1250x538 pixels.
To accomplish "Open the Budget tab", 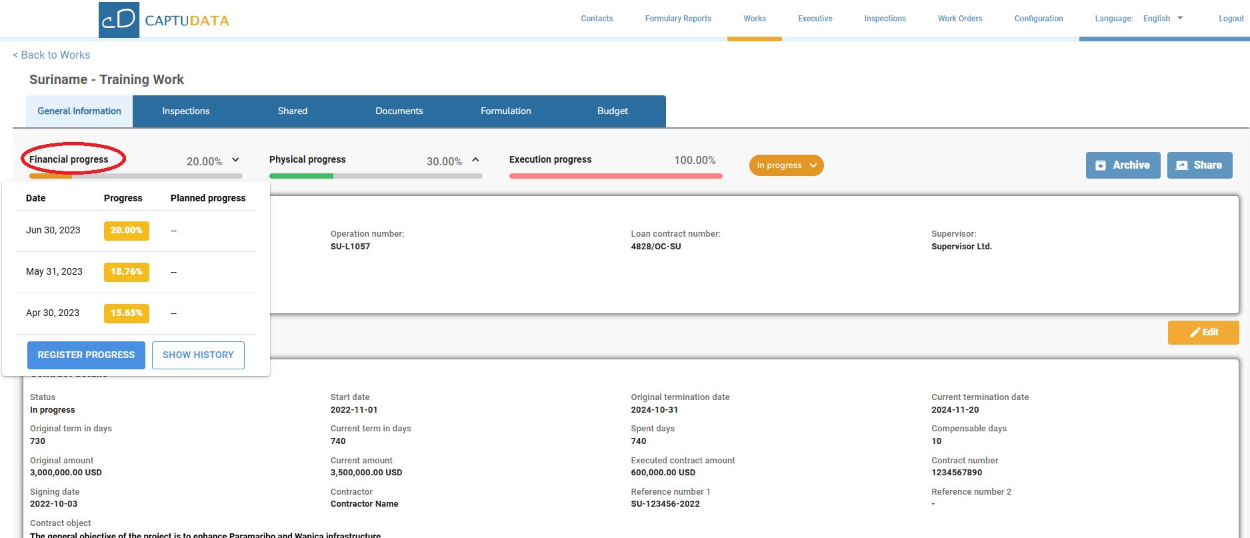I will (x=612, y=111).
